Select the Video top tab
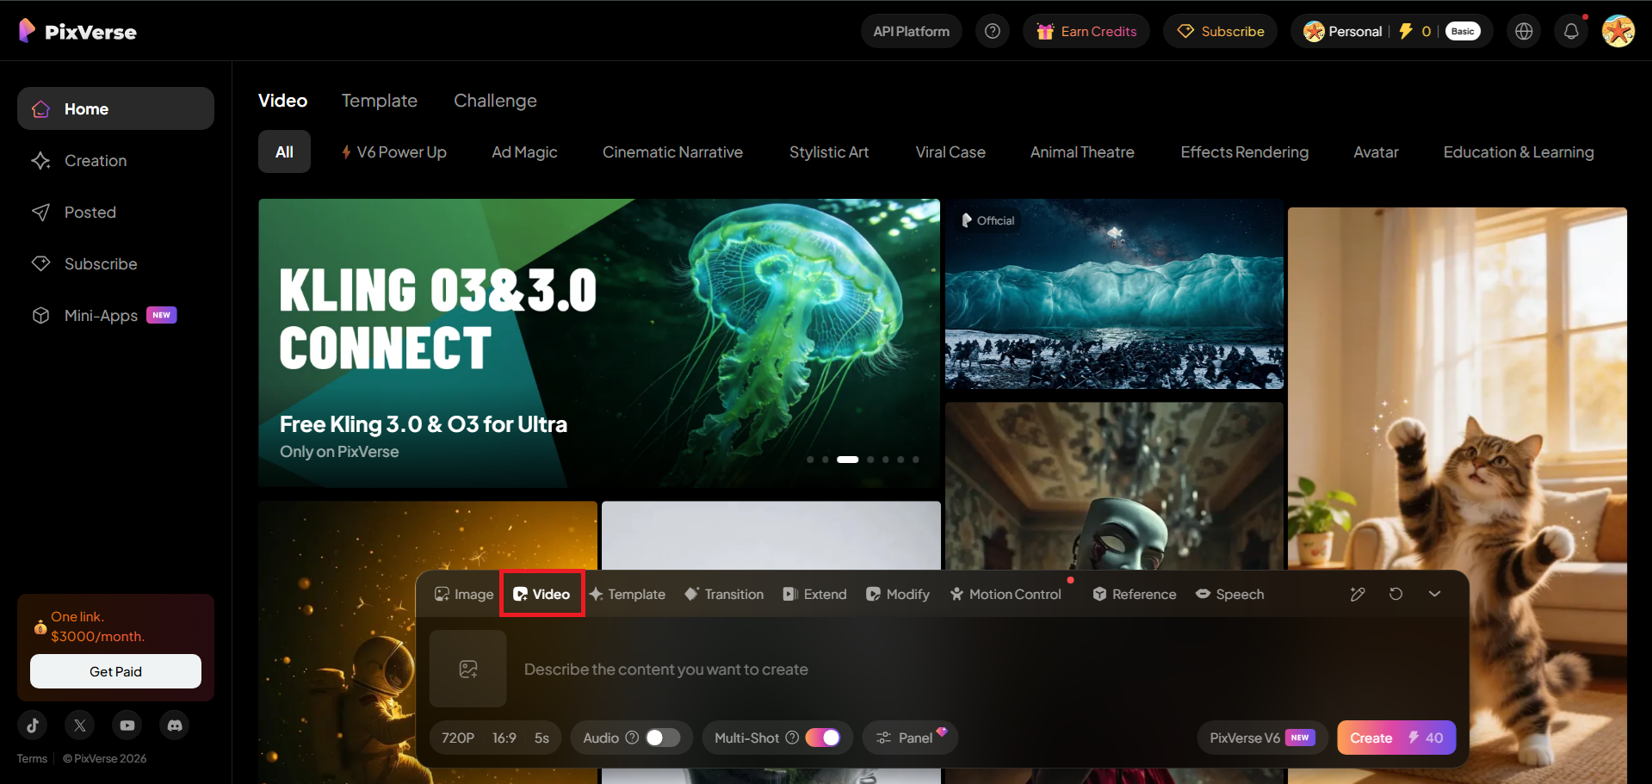 (x=282, y=101)
